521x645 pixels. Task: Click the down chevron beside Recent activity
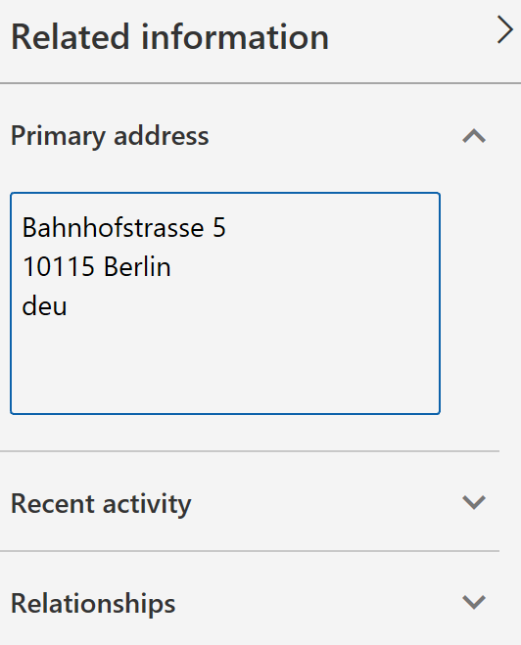click(x=474, y=502)
